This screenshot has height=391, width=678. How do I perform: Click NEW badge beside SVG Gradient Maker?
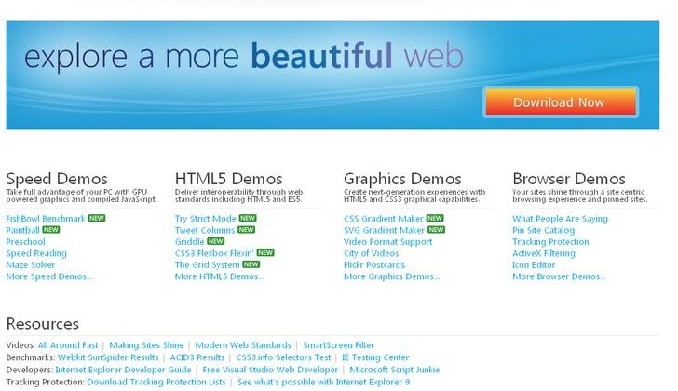tap(436, 230)
